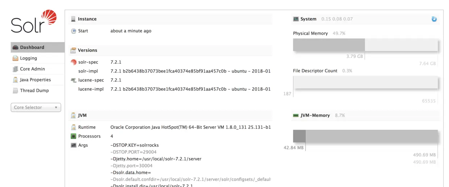
Task: Click the Core Admin icon
Action: (x=15, y=69)
